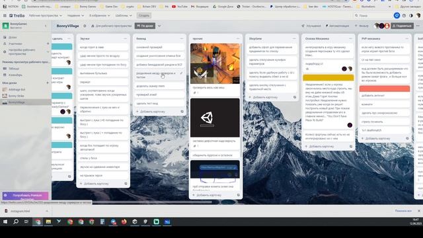
Task: Open the Instagram.html download options chevron
Action: [x=47, y=211]
